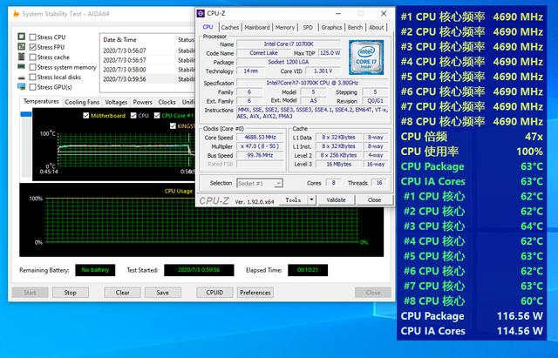Click the blue bar left of temperature graph
Screen dimensions: 558x358
(x=26, y=114)
